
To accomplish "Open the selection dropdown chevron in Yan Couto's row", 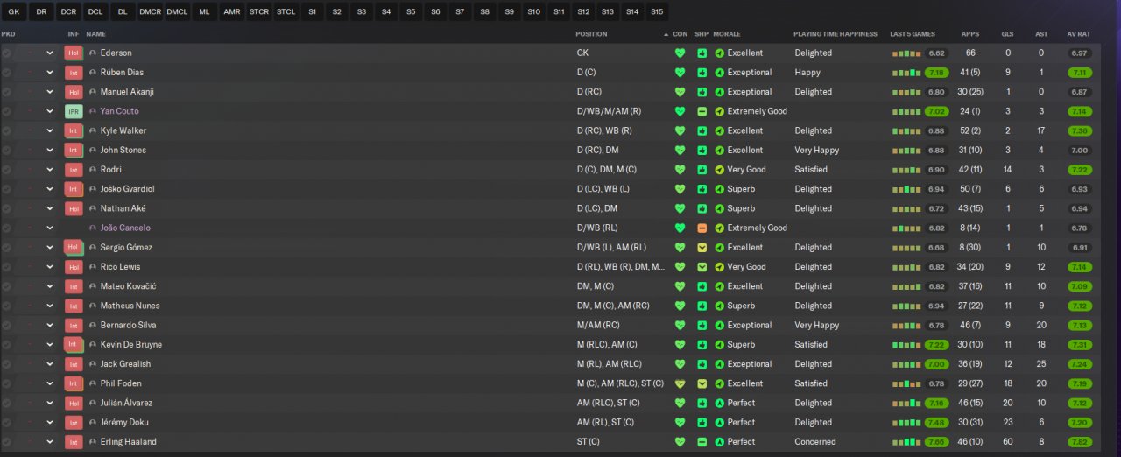I will tap(50, 111).
